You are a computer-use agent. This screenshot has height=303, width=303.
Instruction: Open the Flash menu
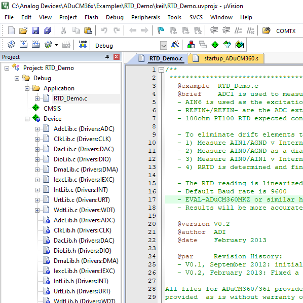[91, 17]
